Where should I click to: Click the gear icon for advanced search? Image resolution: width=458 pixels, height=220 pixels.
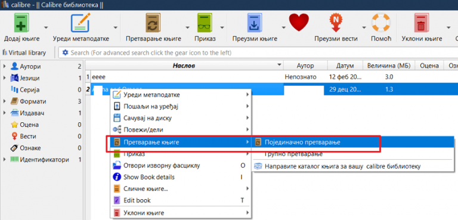[66, 53]
